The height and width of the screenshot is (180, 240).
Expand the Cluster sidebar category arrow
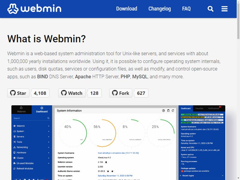coord(49,158)
